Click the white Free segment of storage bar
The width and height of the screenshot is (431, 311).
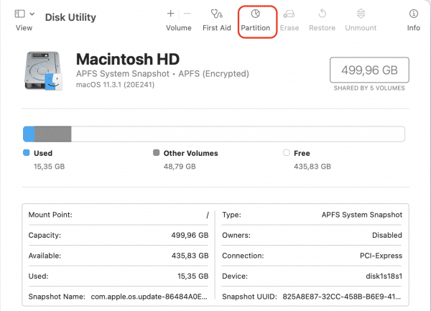point(238,134)
